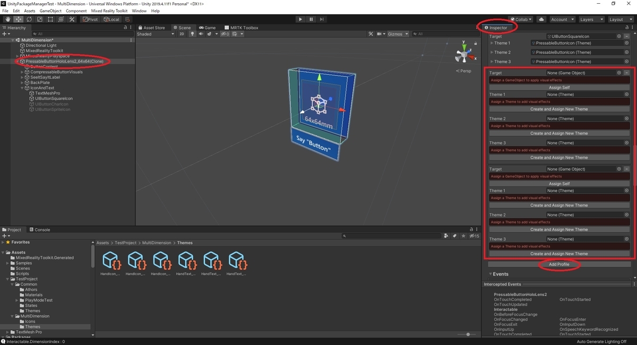
Task: Open the Collab dropdown
Action: [521, 20]
